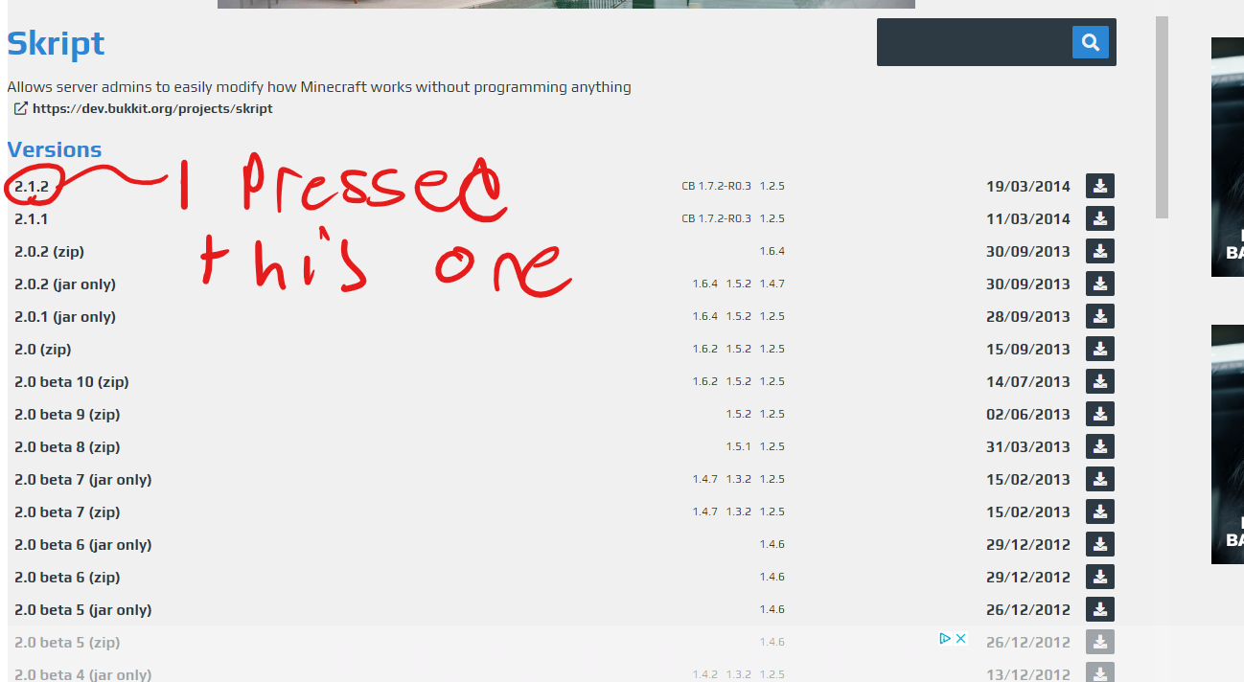1244x682 pixels.
Task: Click the external link icon beside the URL
Action: tap(20, 108)
